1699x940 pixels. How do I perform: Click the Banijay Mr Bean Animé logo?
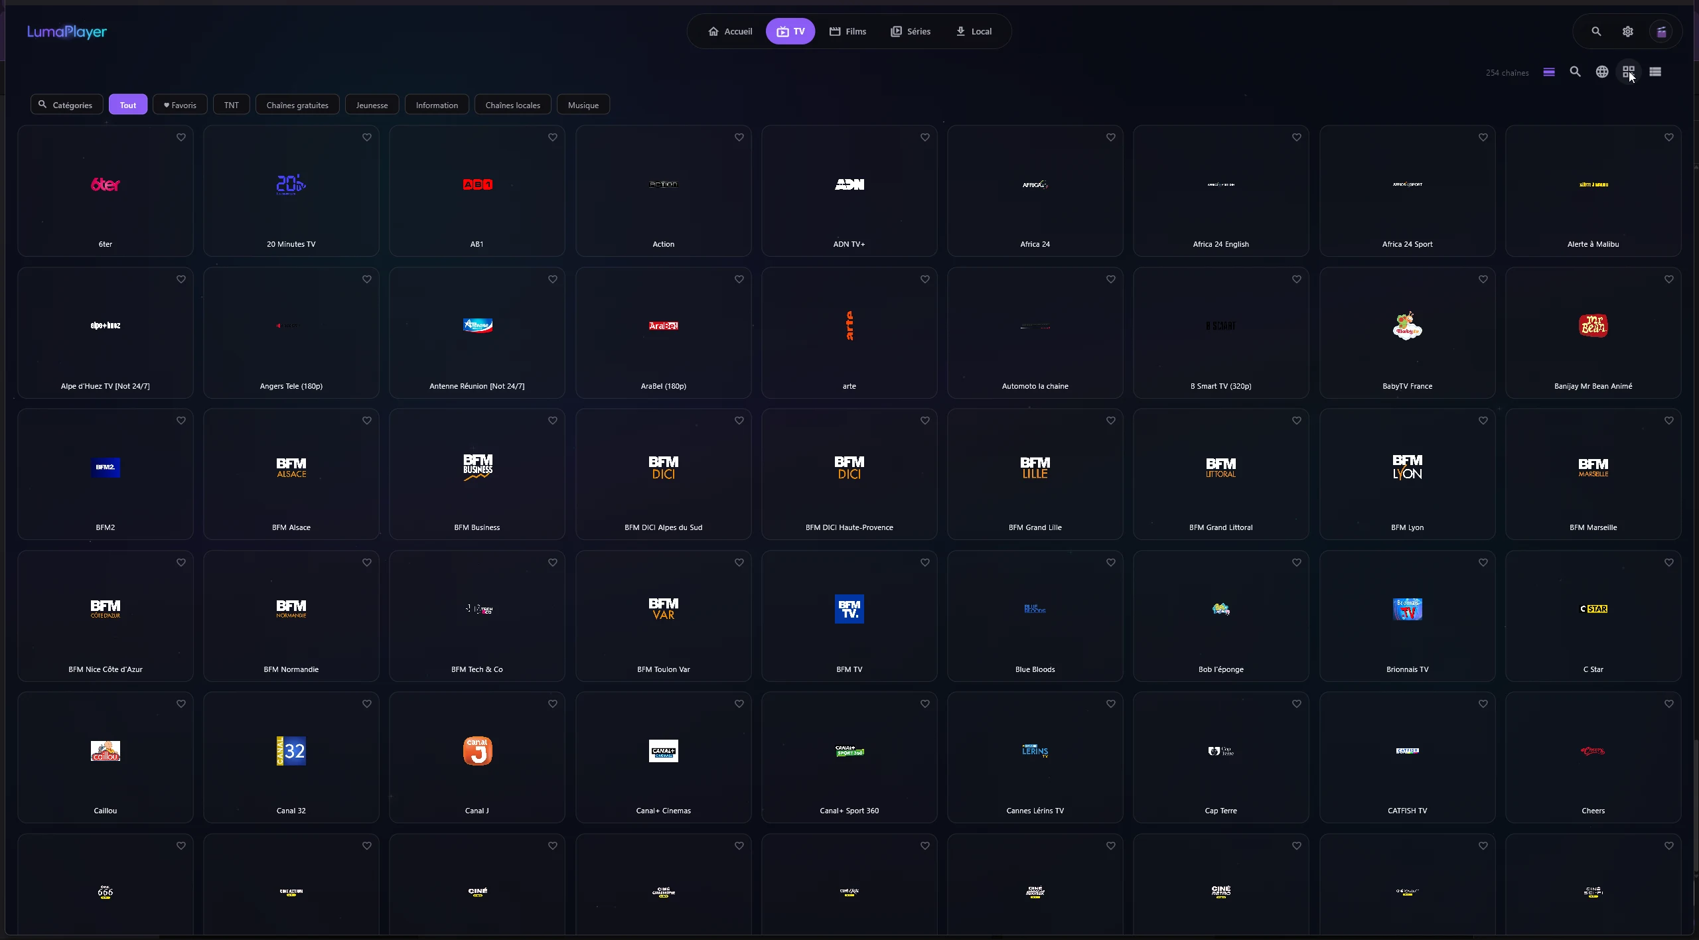point(1593,326)
